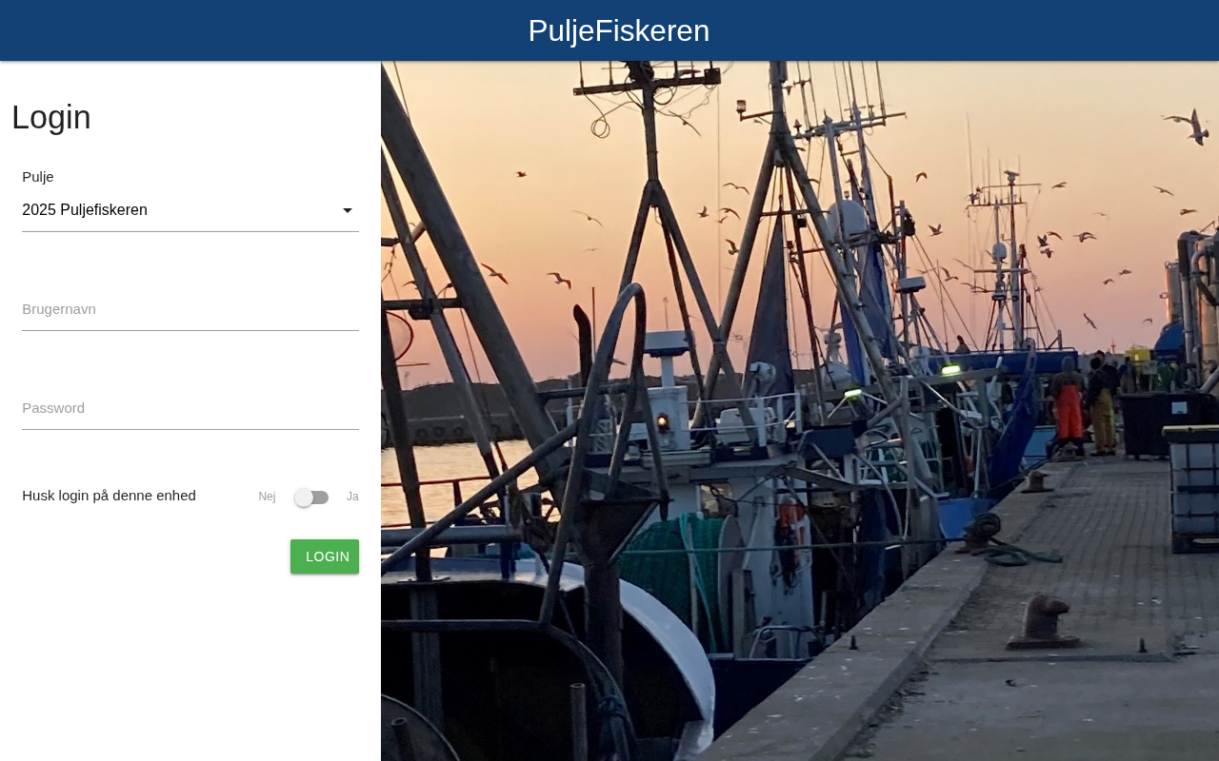The width and height of the screenshot is (1219, 761).
Task: Click the white container on the quay
Action: point(1194,485)
